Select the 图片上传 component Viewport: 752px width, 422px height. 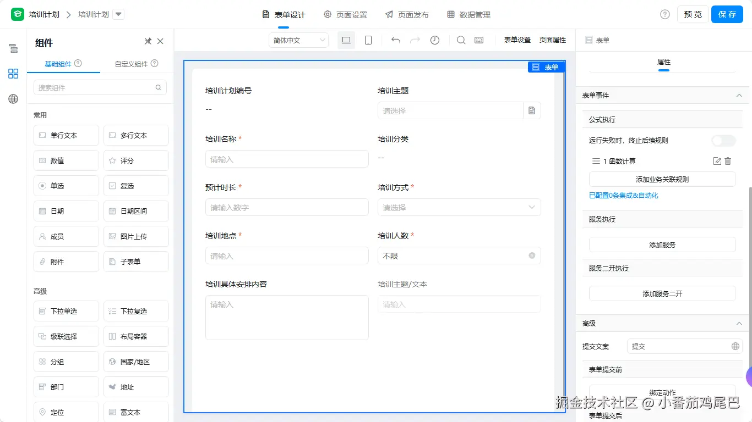[x=136, y=236]
